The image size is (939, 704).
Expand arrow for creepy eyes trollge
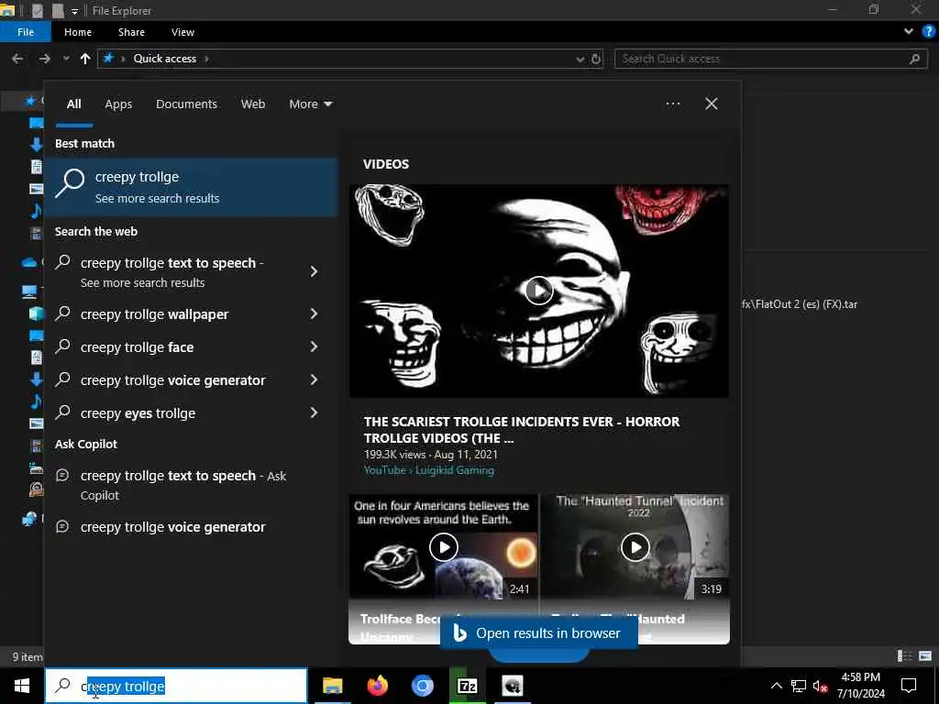click(314, 412)
